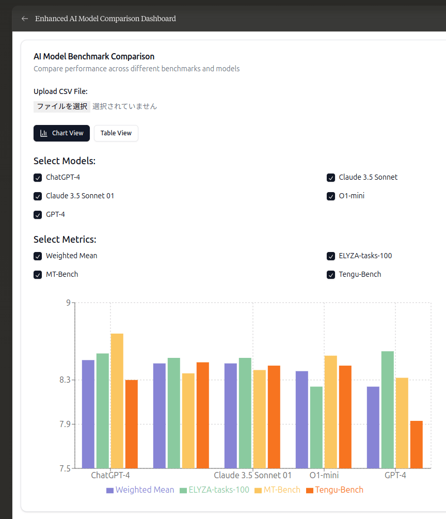Click the Claude 3.5 Sonnet 01 axis label
This screenshot has width=446, height=519.
pos(253,476)
